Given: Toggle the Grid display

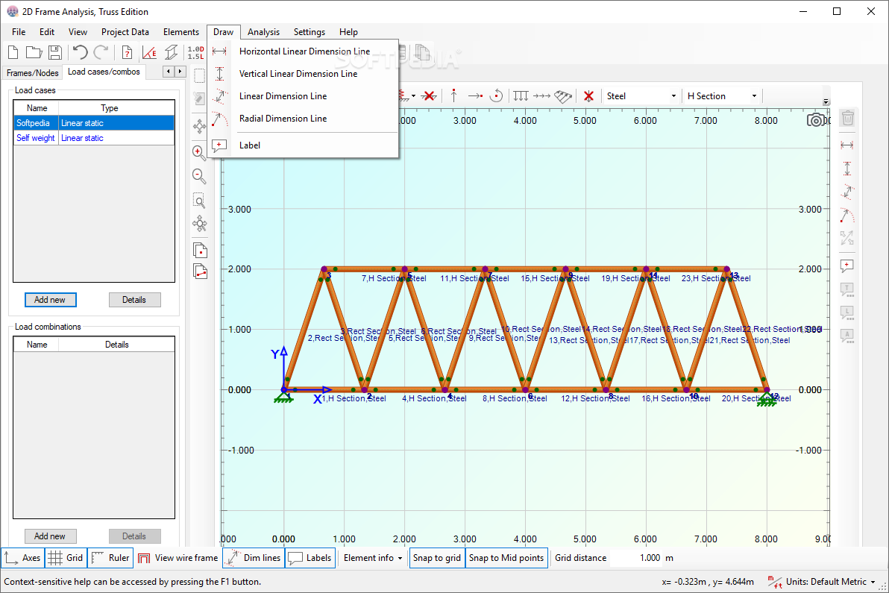Looking at the screenshot, I should pos(66,558).
